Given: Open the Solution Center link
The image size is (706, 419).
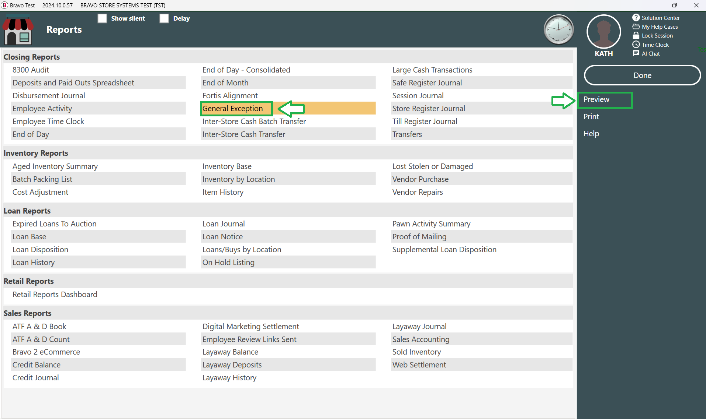Looking at the screenshot, I should click(x=660, y=18).
